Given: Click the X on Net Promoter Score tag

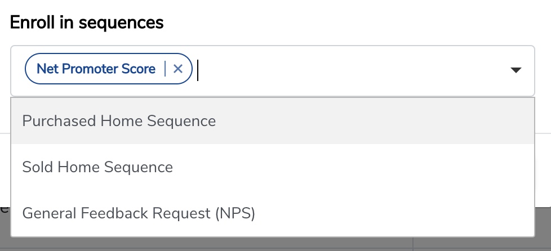Looking at the screenshot, I should pos(178,69).
